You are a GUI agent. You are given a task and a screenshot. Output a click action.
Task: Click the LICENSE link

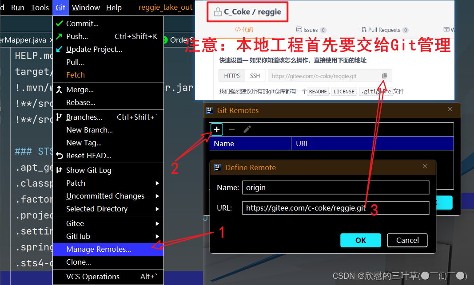(x=344, y=91)
